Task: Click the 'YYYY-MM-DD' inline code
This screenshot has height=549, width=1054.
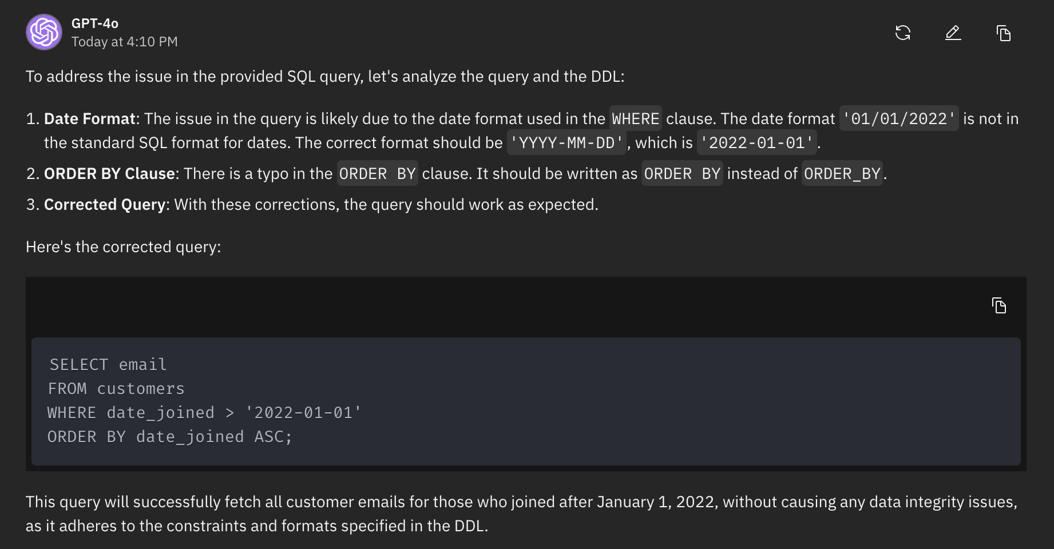Action: [566, 143]
